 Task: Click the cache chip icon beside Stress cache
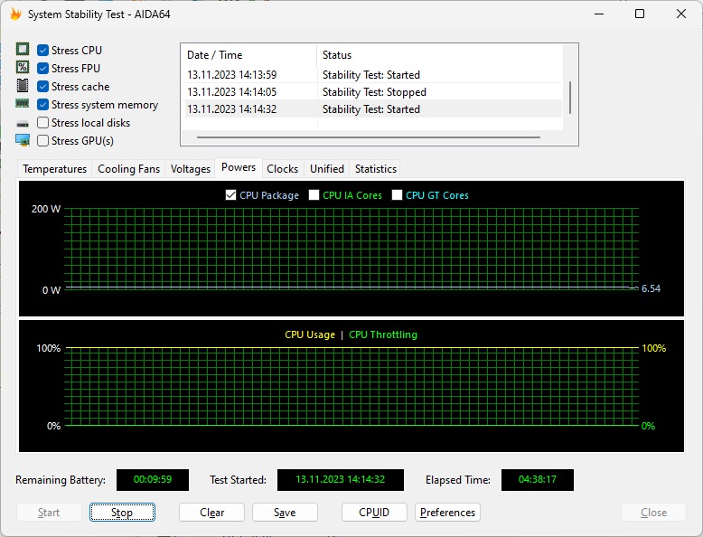(23, 85)
